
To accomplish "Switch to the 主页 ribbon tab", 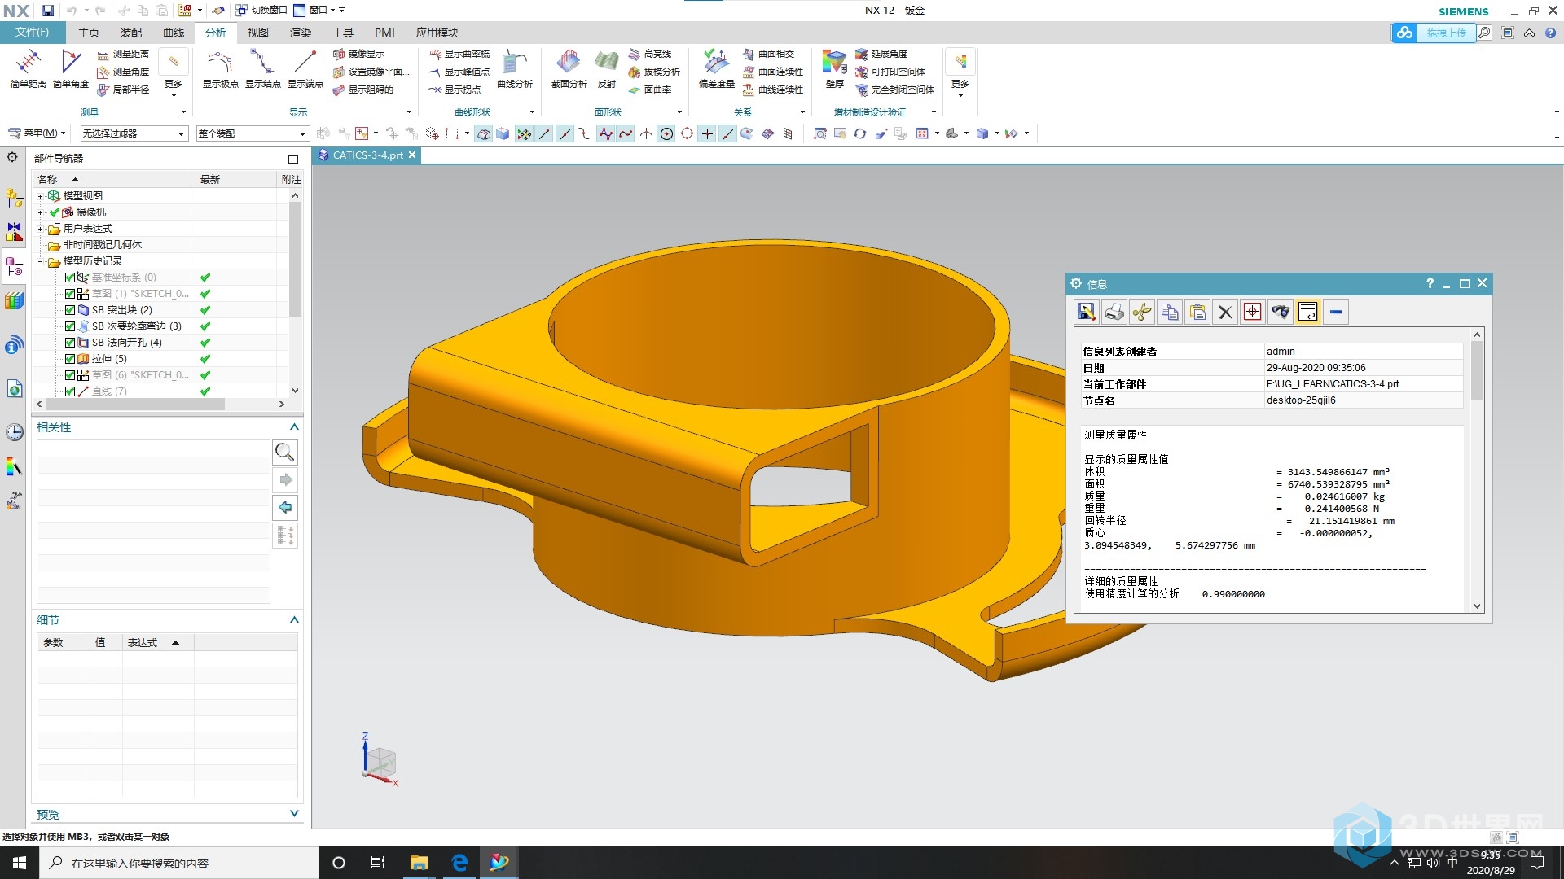I will pos(88,33).
